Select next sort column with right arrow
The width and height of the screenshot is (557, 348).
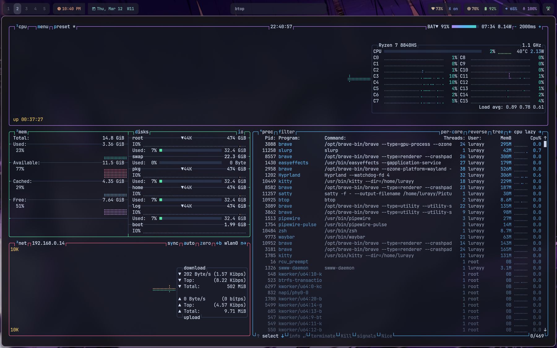point(539,132)
